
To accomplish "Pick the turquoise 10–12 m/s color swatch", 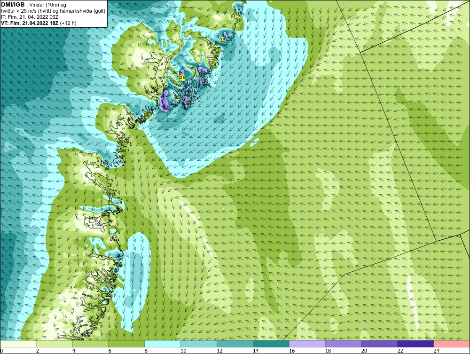I will [199, 344].
